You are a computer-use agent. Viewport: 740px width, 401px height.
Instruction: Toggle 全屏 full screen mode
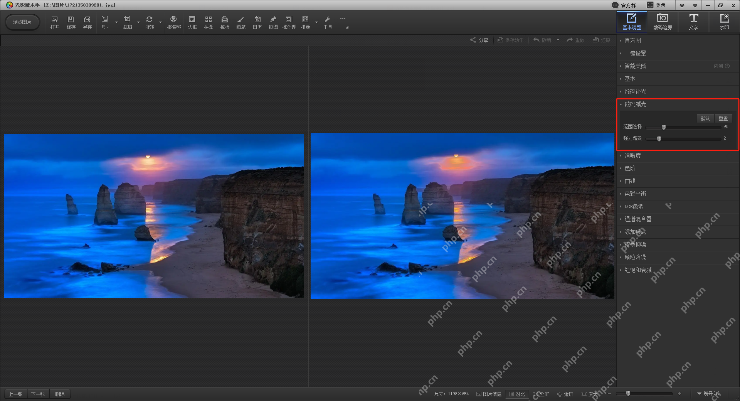[x=542, y=394]
